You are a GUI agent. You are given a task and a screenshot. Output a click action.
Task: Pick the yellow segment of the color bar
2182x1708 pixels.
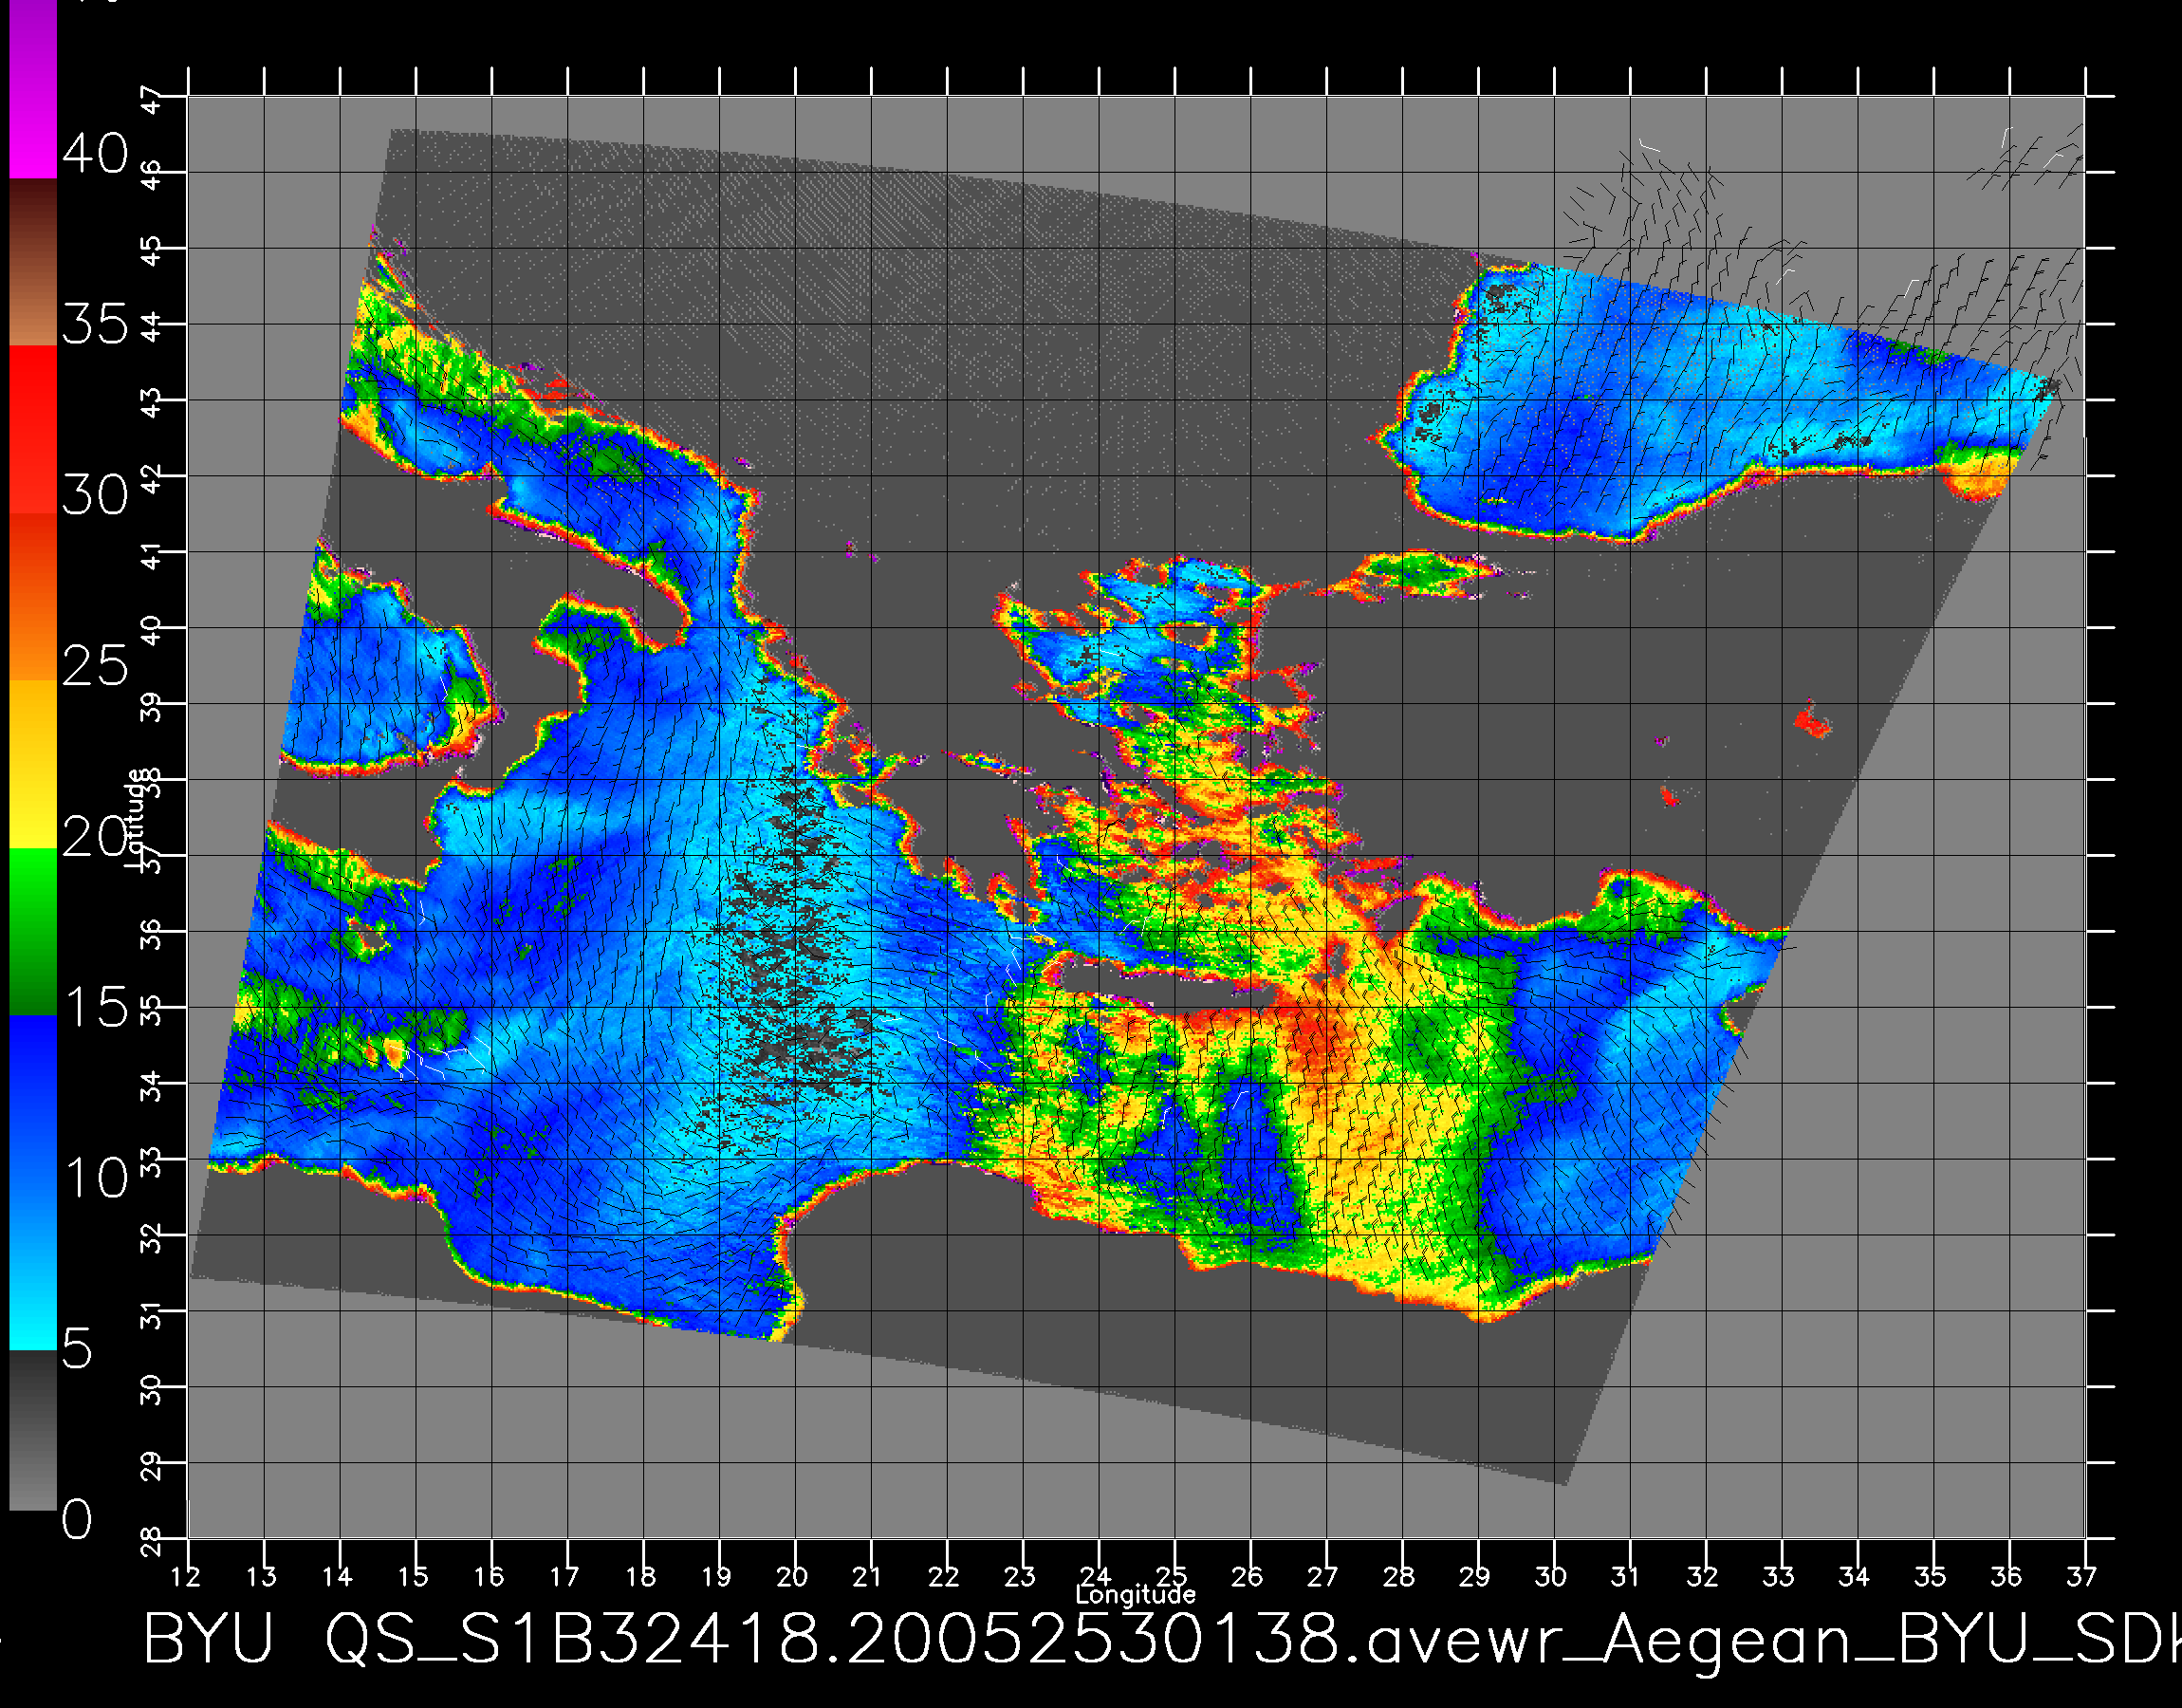pos(33,765)
